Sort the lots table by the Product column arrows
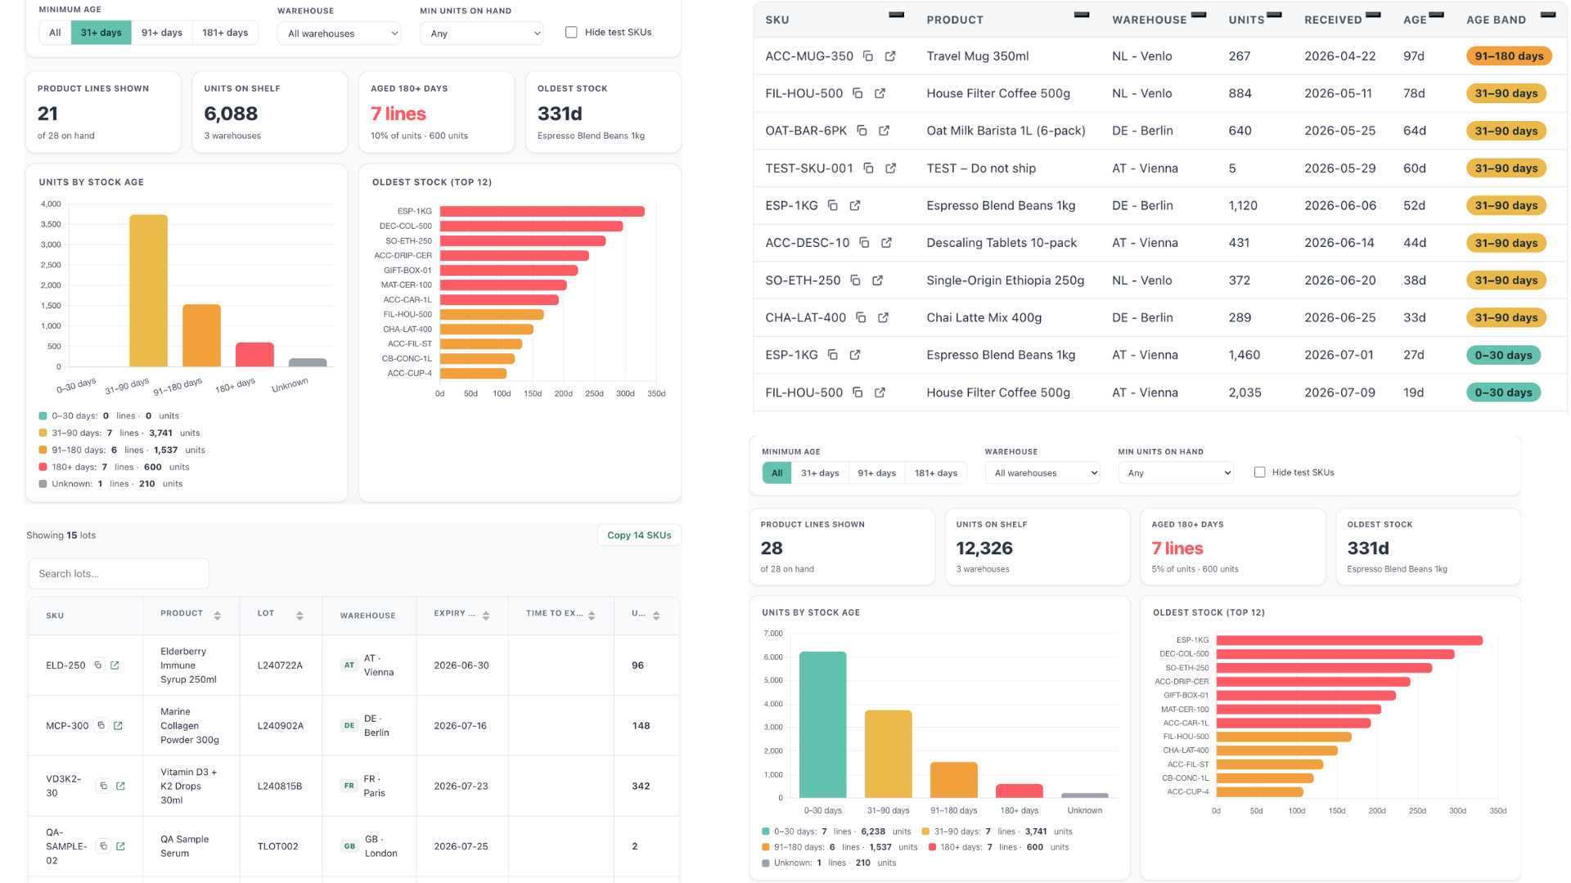This screenshot has height=883, width=1571. click(217, 616)
